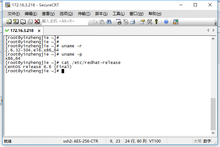
Task: Click the tab scroll right arrow
Action: 214,30
